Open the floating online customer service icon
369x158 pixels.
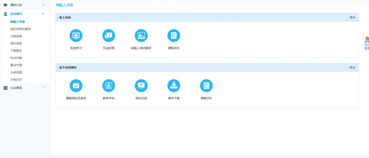(x=366, y=43)
